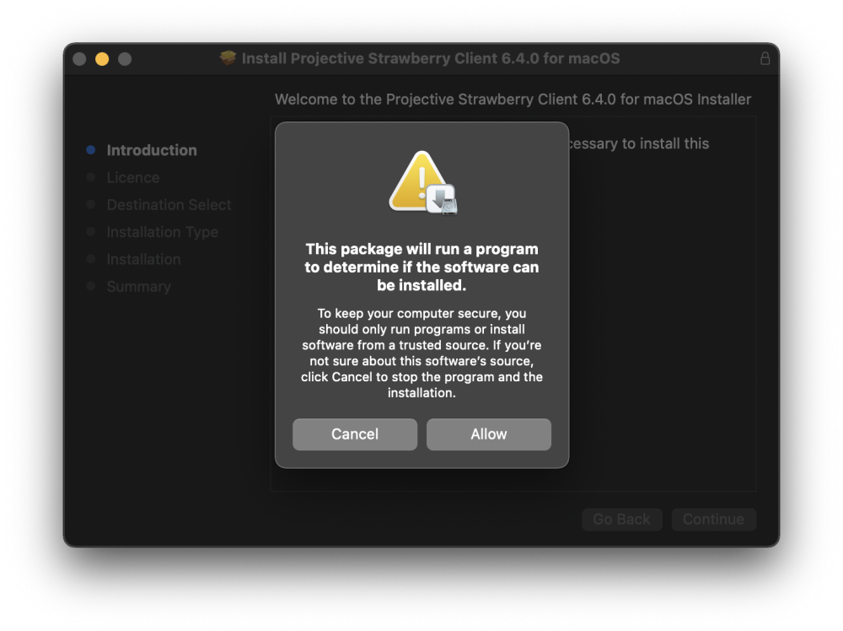This screenshot has height=631, width=843.
Task: Click the grey close window button
Action: (x=79, y=59)
